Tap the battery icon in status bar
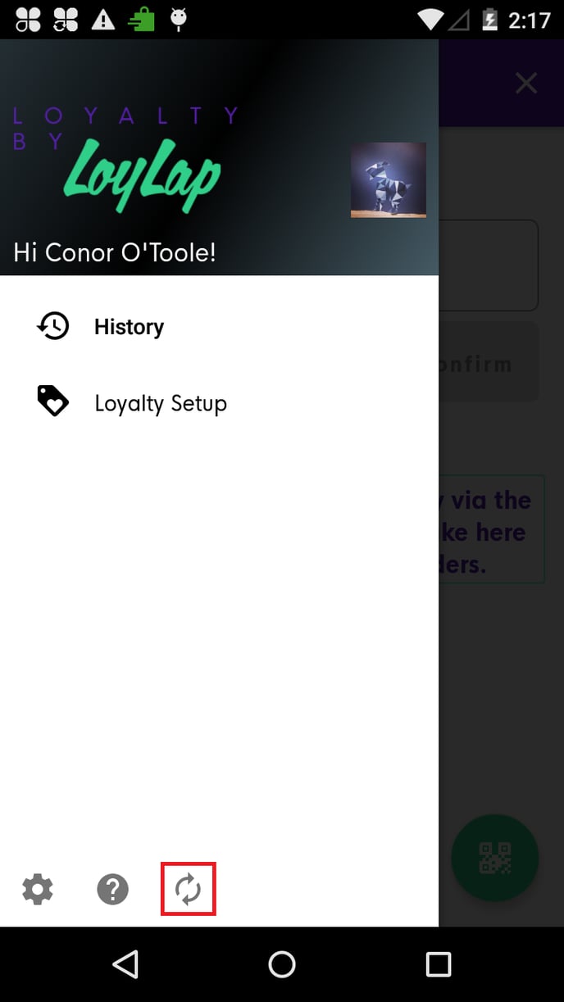 coord(489,20)
